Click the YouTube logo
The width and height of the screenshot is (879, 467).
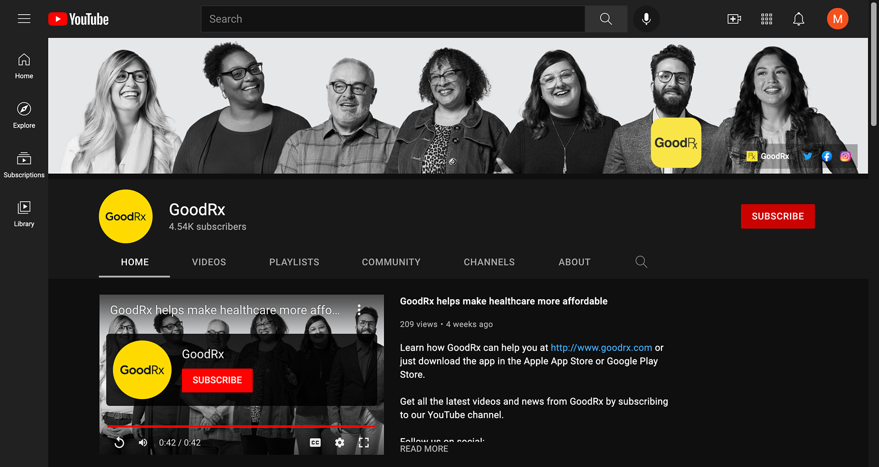tap(78, 19)
